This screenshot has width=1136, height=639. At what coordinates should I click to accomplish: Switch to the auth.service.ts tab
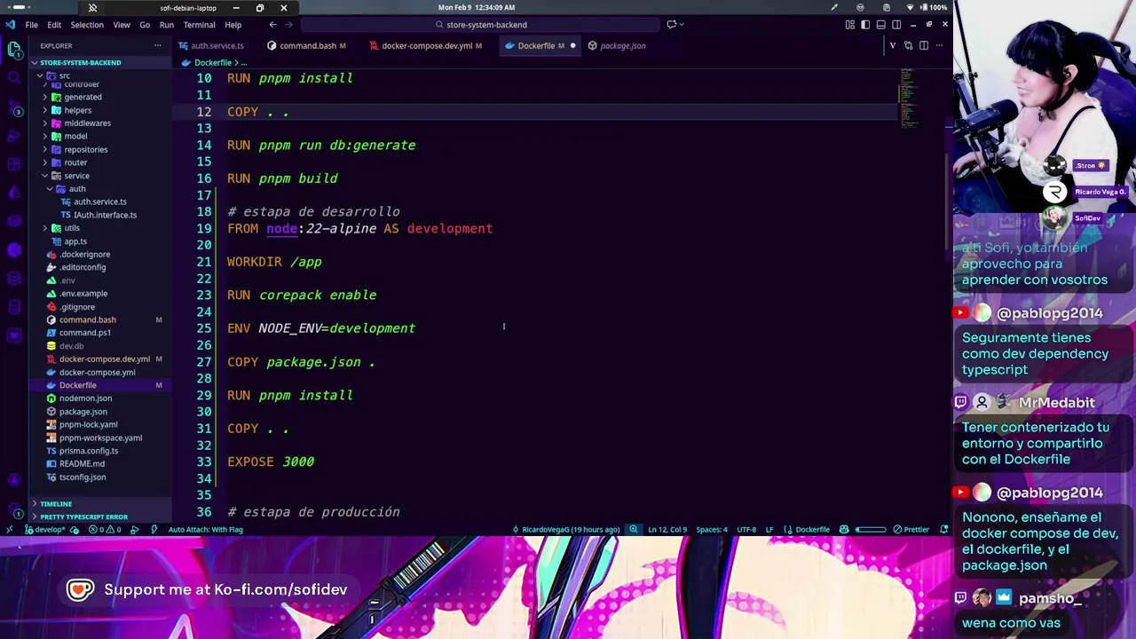tap(211, 45)
